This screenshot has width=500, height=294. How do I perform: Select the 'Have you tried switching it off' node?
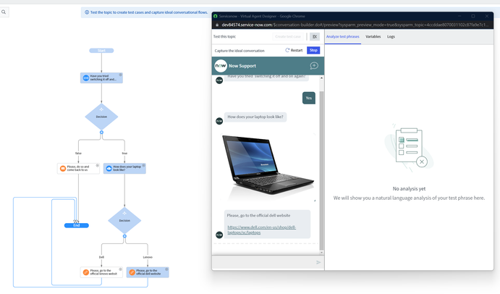101,78
